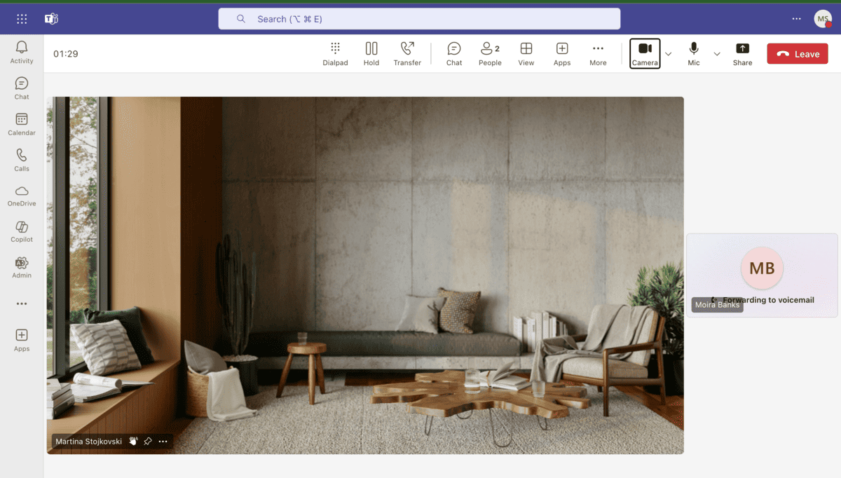Open the Microsoft 365 app launcher
The width and height of the screenshot is (841, 478).
22,18
